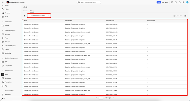
Task: Open Sandboxes in the sidebar
Action: tap(8, 78)
